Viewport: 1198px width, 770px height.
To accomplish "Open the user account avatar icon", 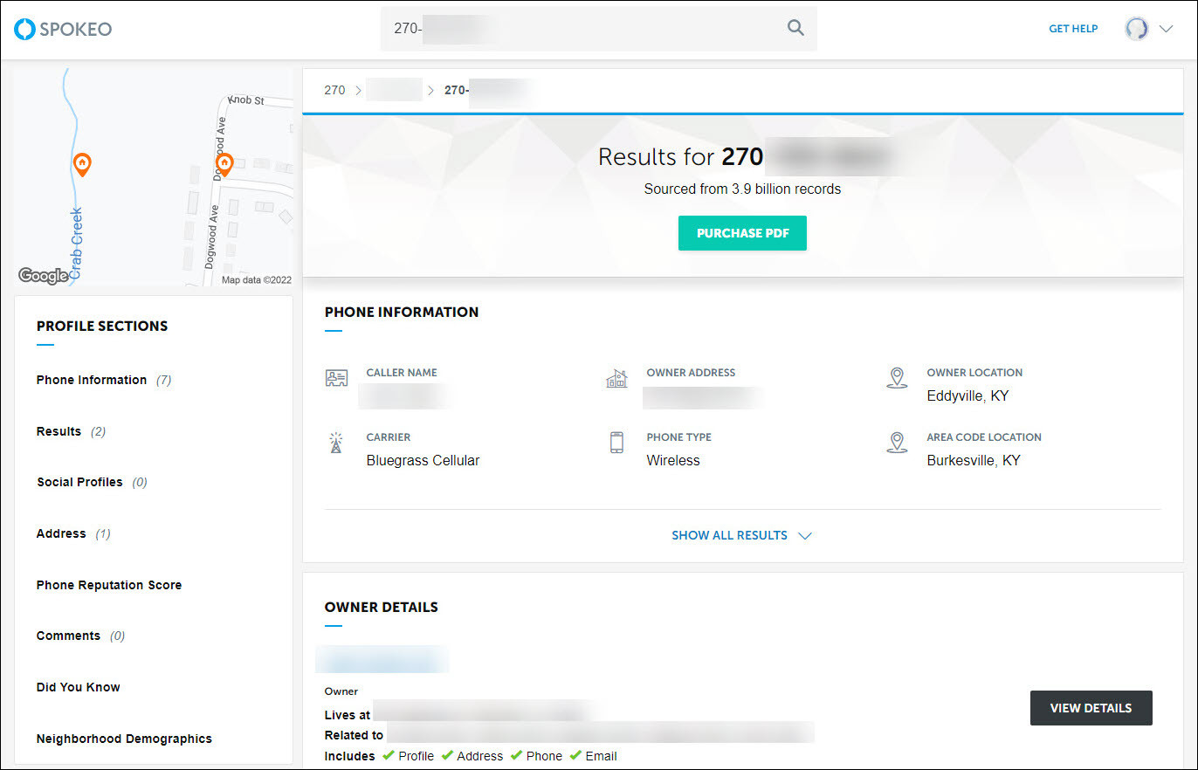I will coord(1137,29).
